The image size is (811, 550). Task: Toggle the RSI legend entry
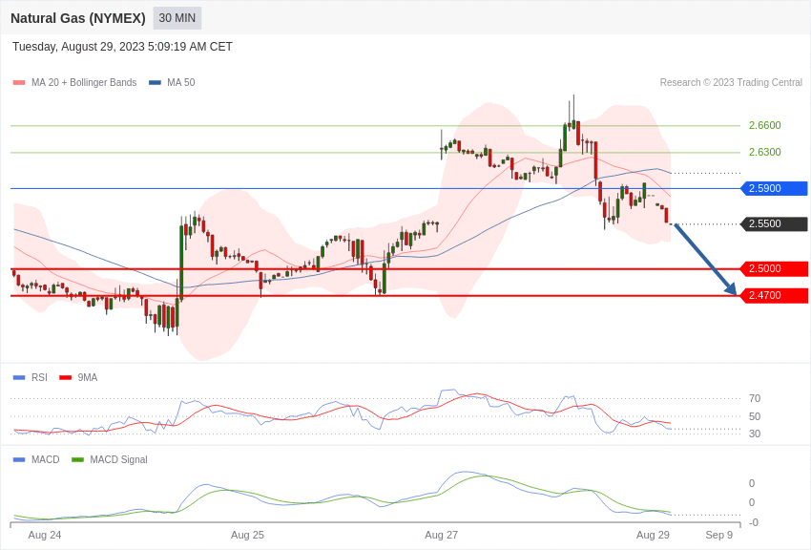click(30, 378)
